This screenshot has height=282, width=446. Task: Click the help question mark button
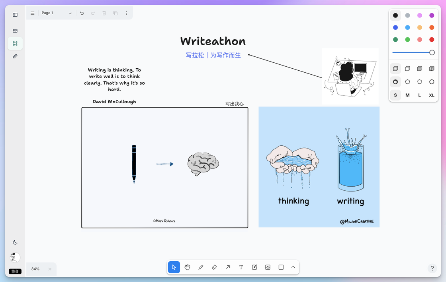tap(432, 268)
